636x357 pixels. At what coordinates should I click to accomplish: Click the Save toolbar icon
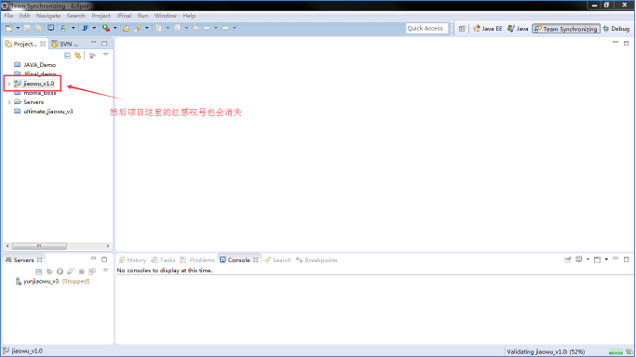click(27, 28)
